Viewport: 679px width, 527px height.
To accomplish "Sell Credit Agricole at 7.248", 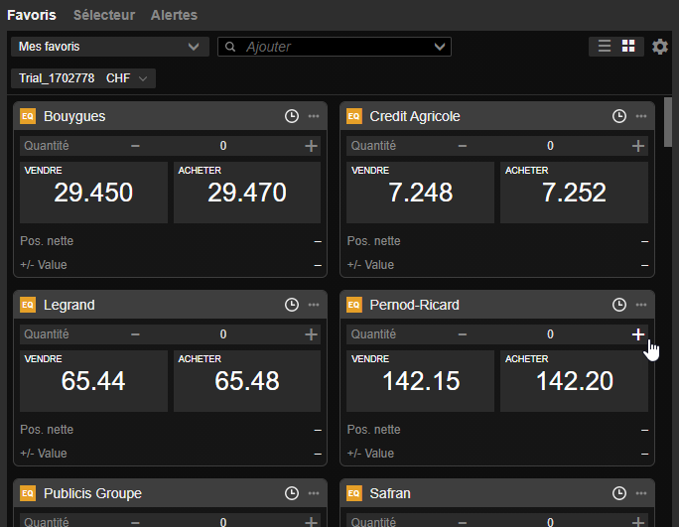I will click(421, 193).
